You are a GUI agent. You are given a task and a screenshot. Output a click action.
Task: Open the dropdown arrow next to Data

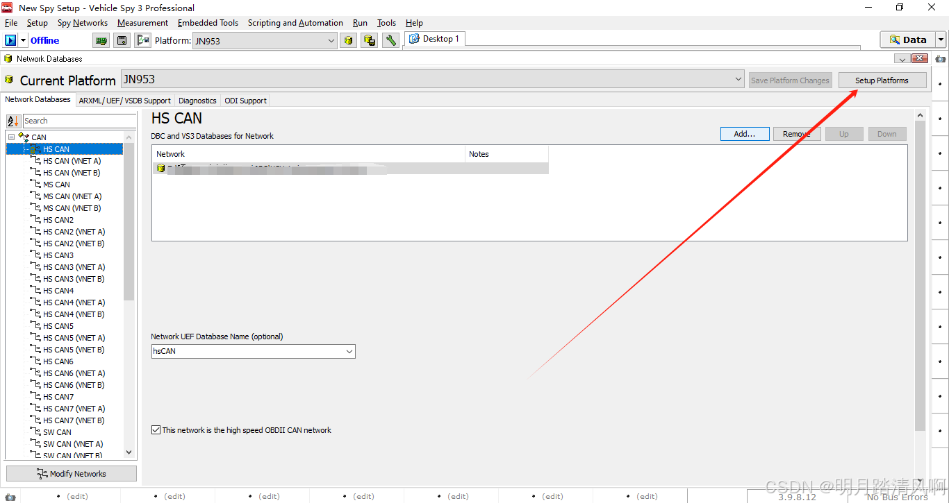coord(941,40)
